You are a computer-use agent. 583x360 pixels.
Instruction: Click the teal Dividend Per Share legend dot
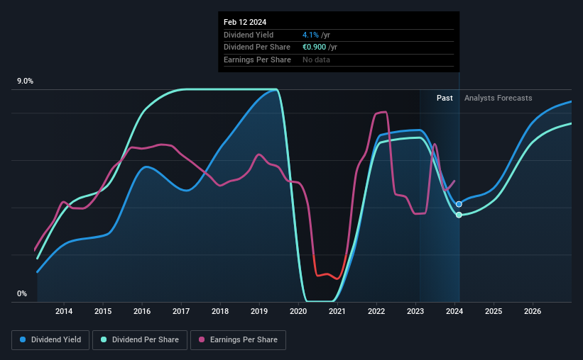[104, 339]
